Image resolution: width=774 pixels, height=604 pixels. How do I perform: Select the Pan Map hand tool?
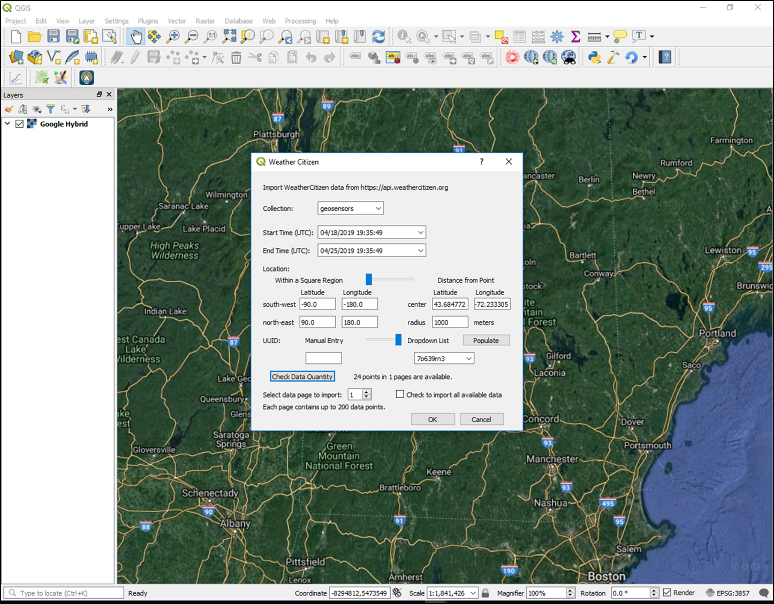point(136,36)
